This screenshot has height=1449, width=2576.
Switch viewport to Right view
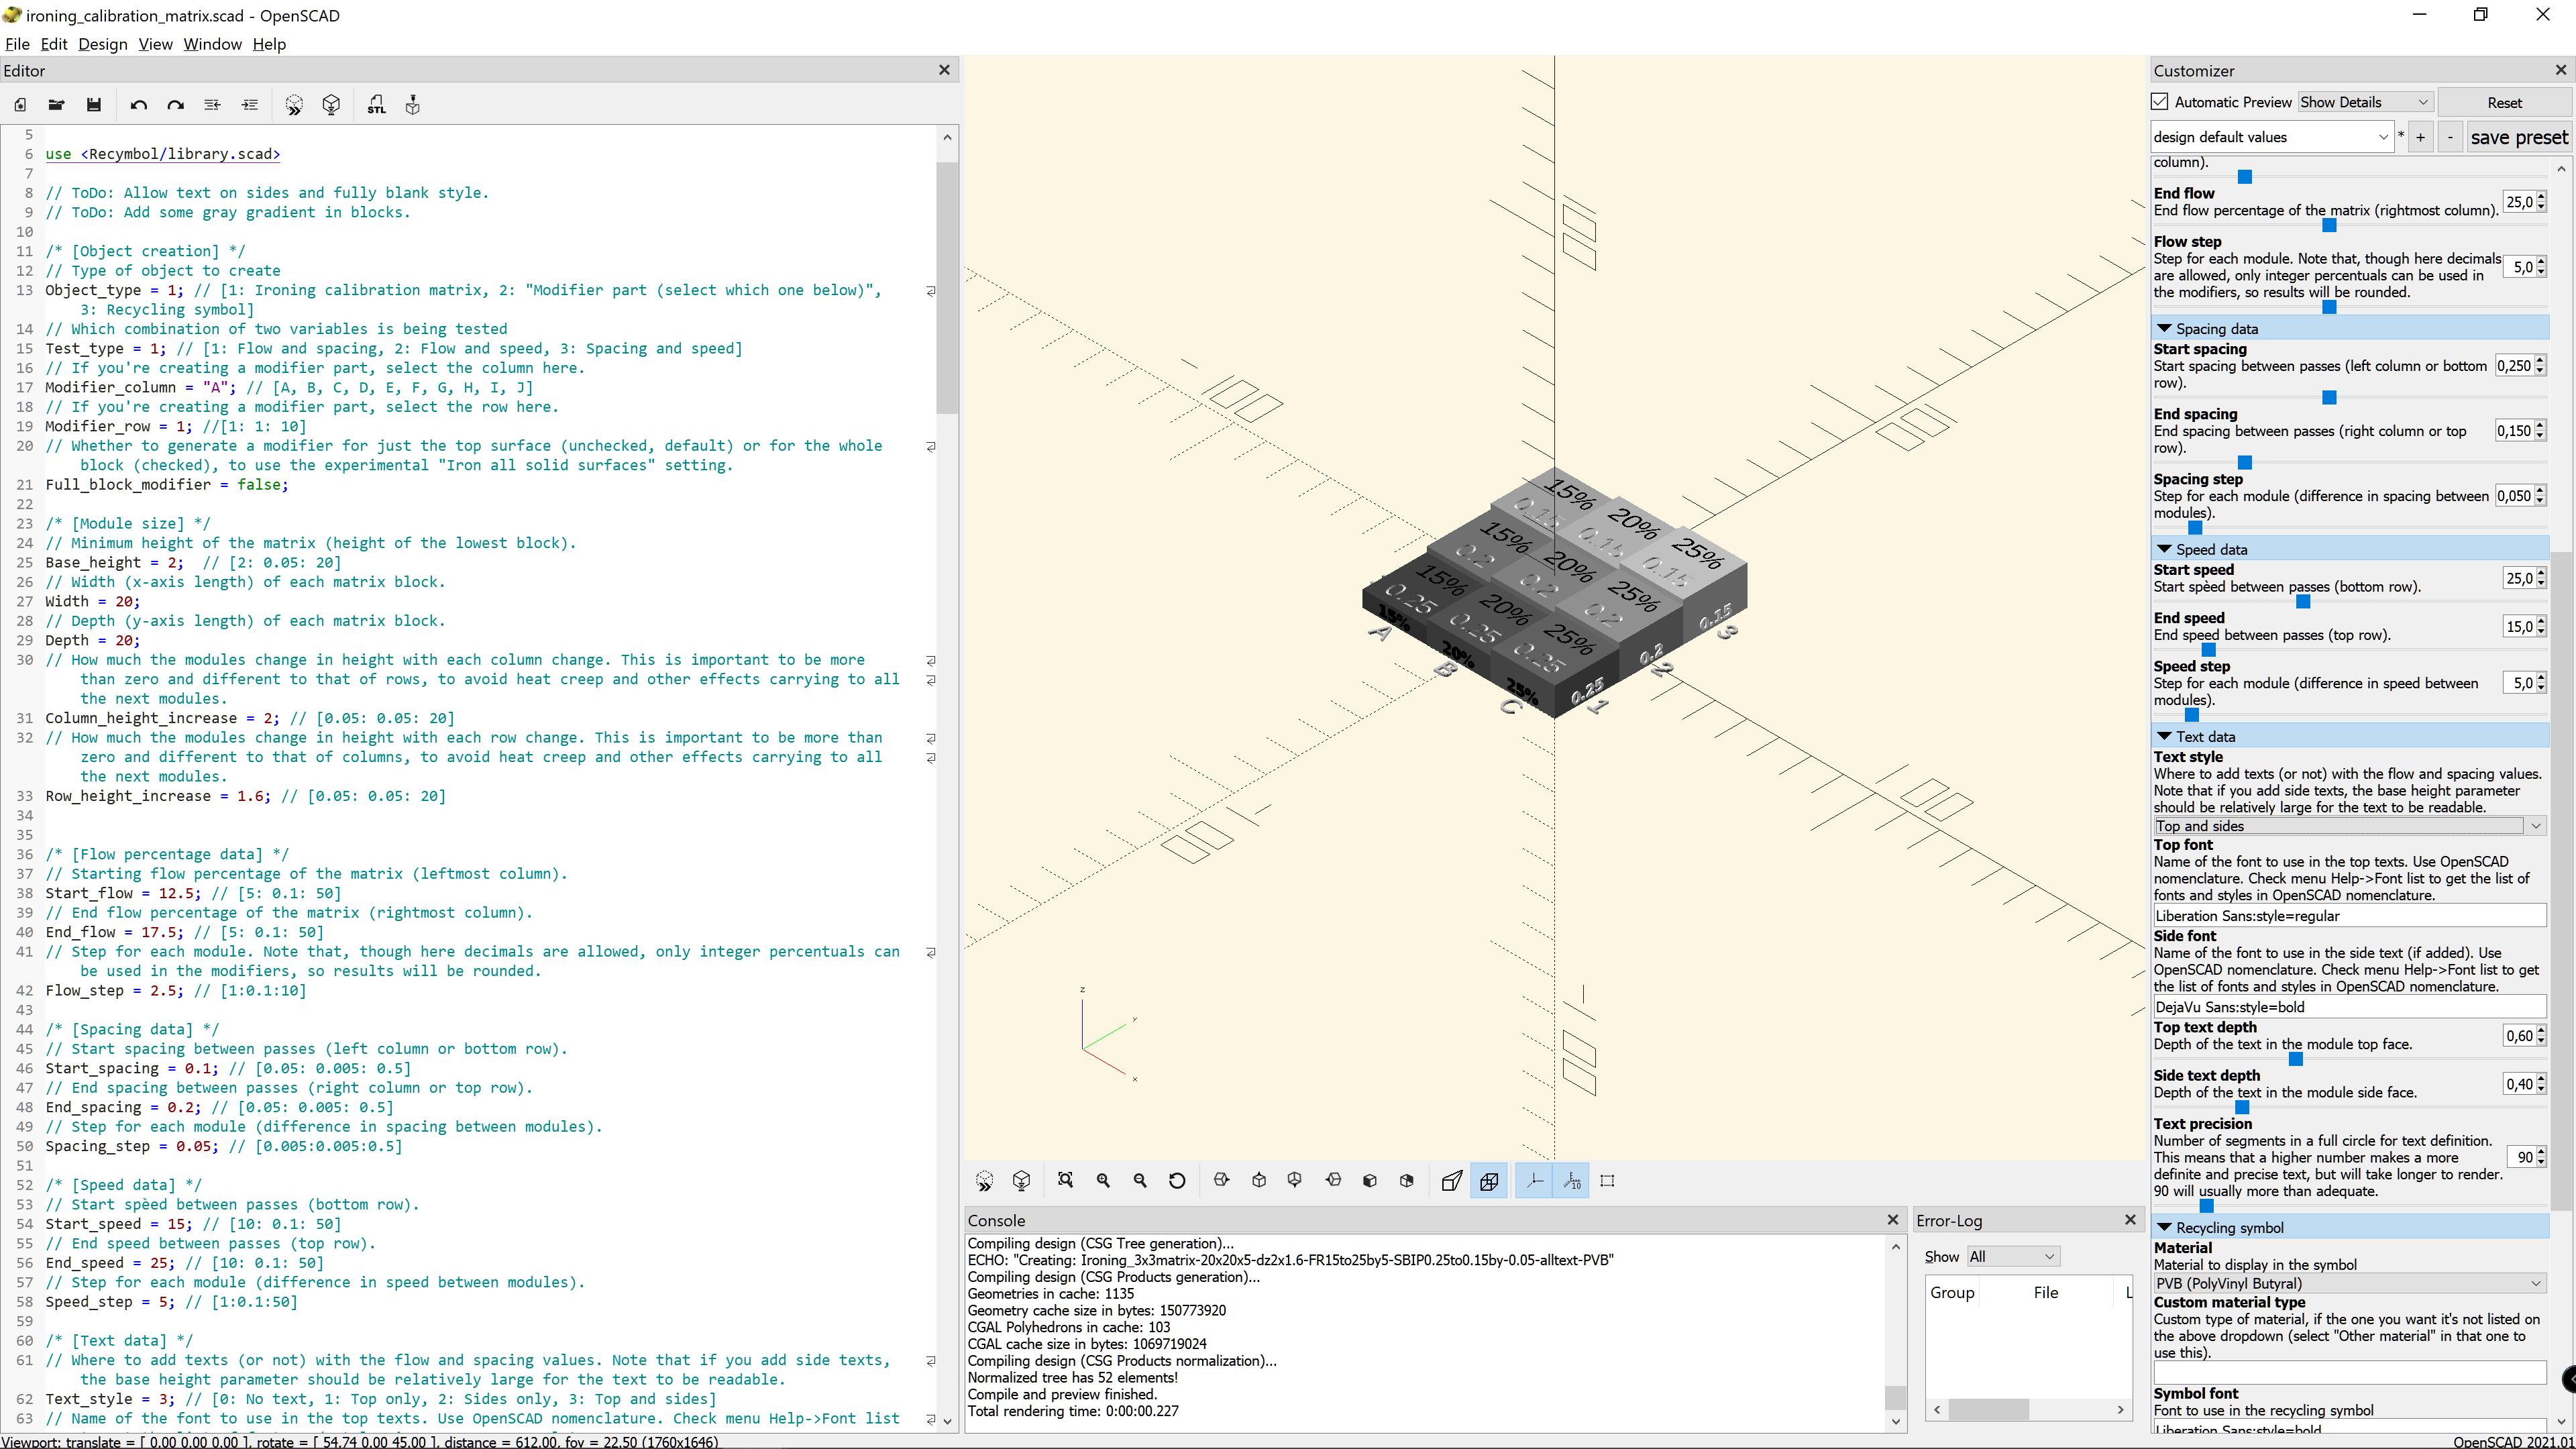[x=1221, y=1181]
